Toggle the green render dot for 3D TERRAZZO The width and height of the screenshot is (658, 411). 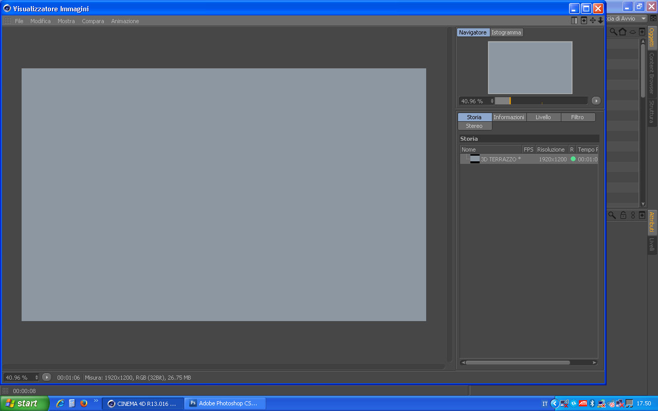[x=573, y=159]
